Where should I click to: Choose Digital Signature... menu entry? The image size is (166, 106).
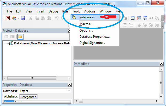pyautogui.click(x=95, y=43)
